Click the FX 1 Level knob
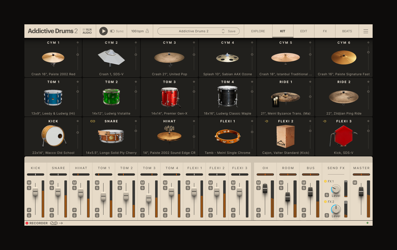This screenshot has width=397, height=250. [336, 189]
